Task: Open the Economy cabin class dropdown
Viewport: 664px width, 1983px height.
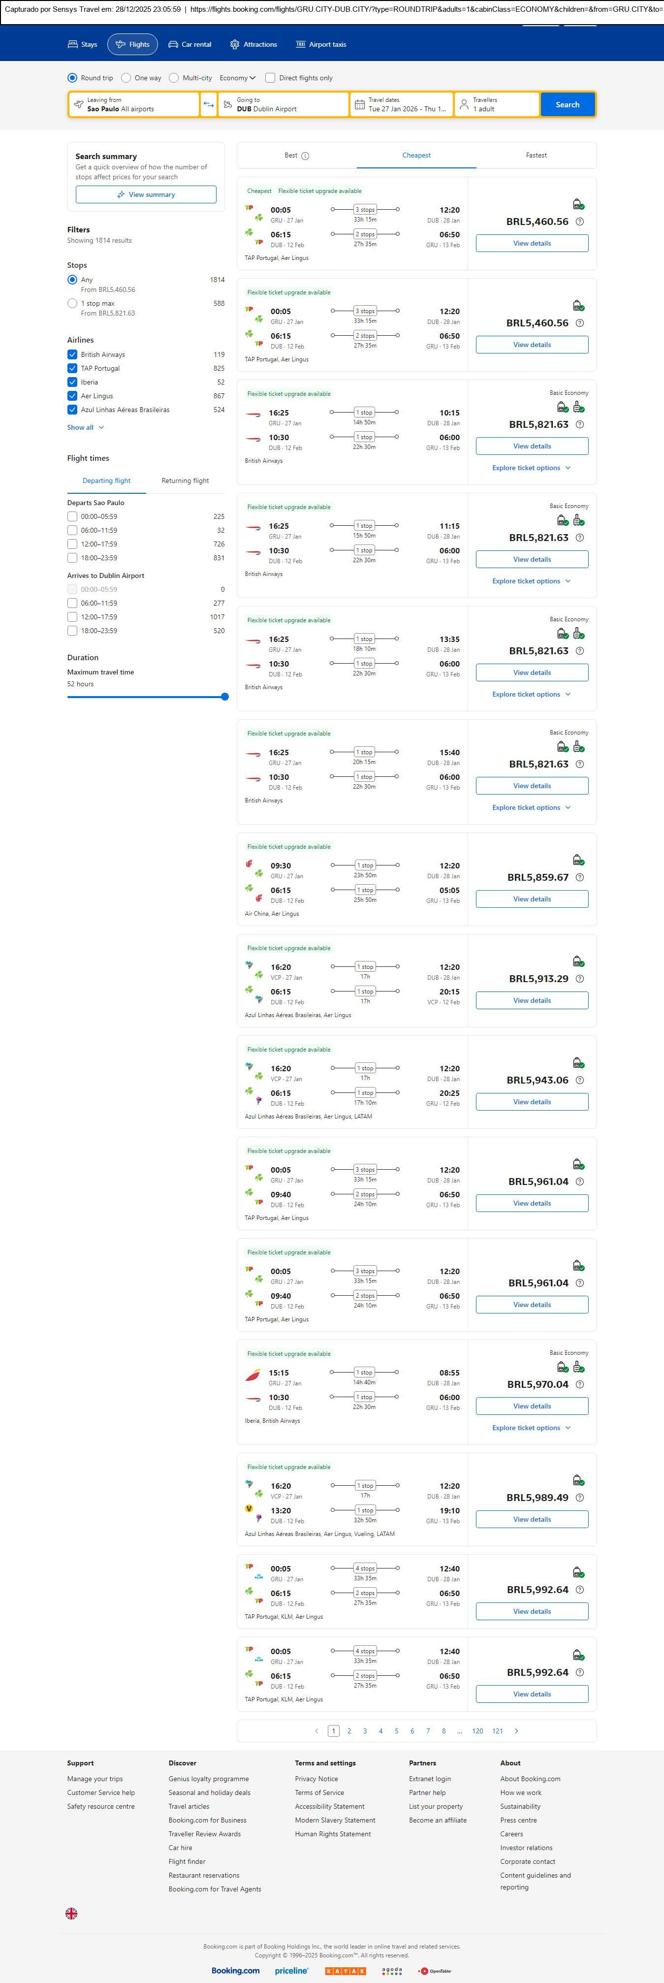Action: coord(237,78)
